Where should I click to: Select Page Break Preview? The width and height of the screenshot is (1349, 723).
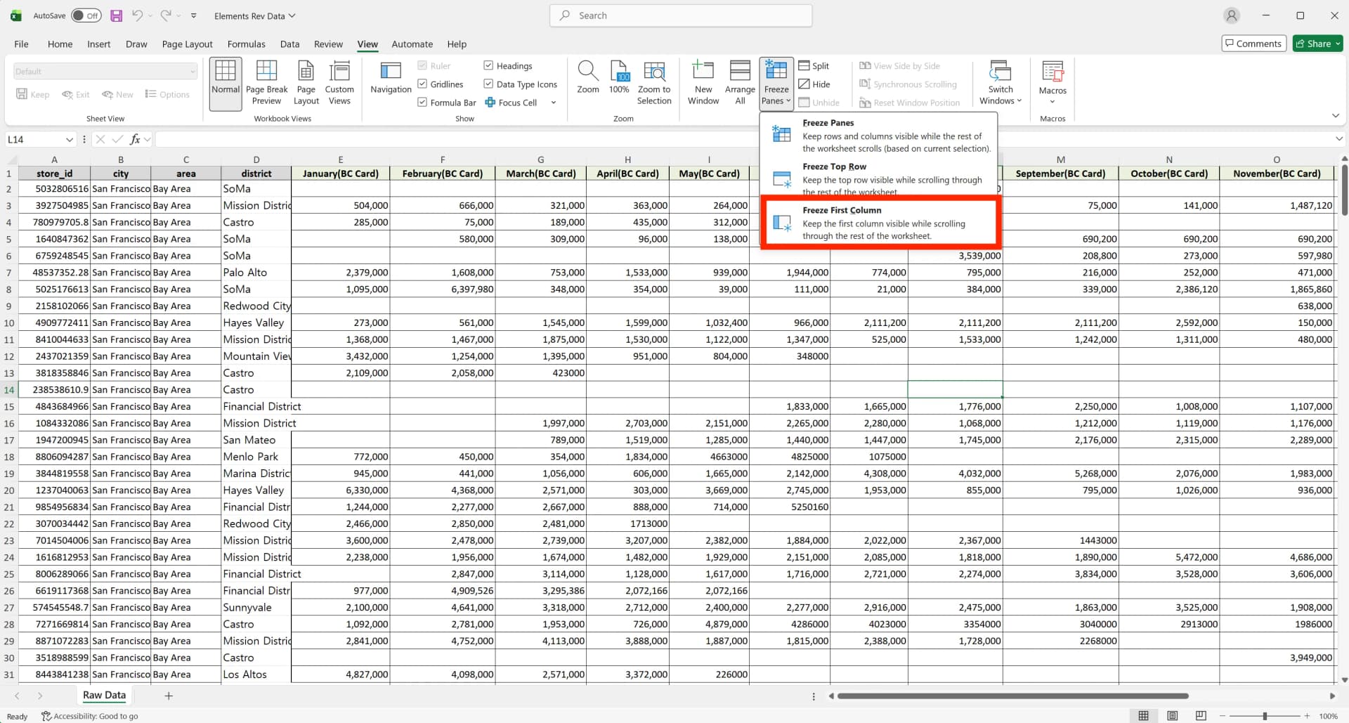tap(266, 82)
